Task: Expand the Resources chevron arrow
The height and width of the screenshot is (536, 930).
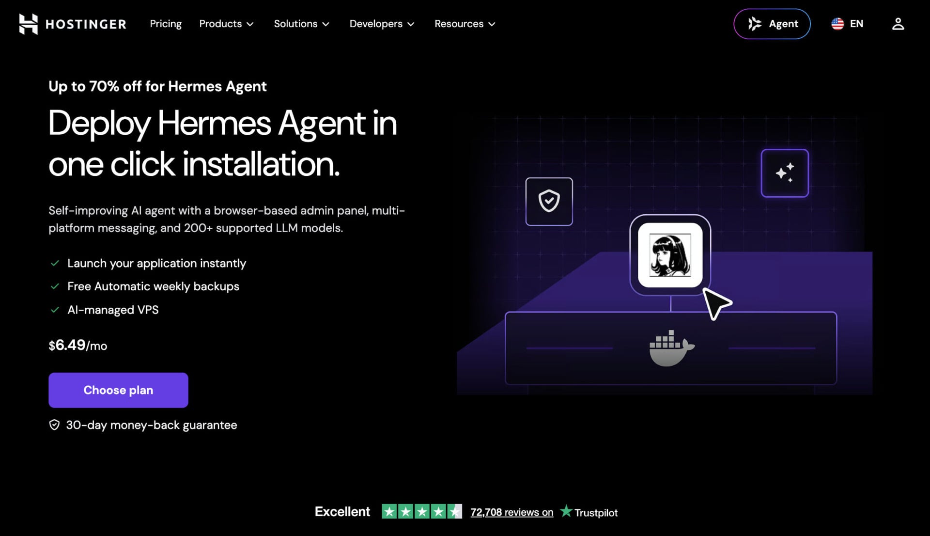Action: (492, 24)
